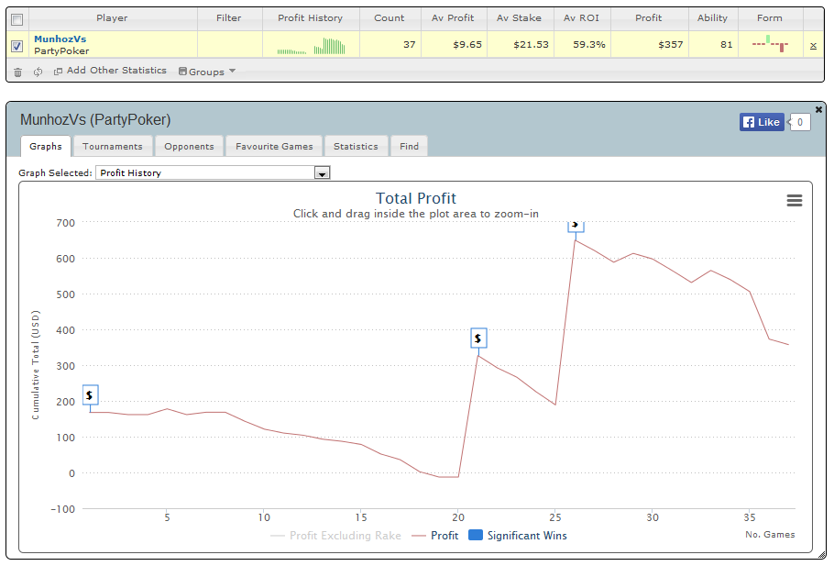
Task: Click the zoom-in hint subtitle under Total Profit
Action: click(416, 214)
